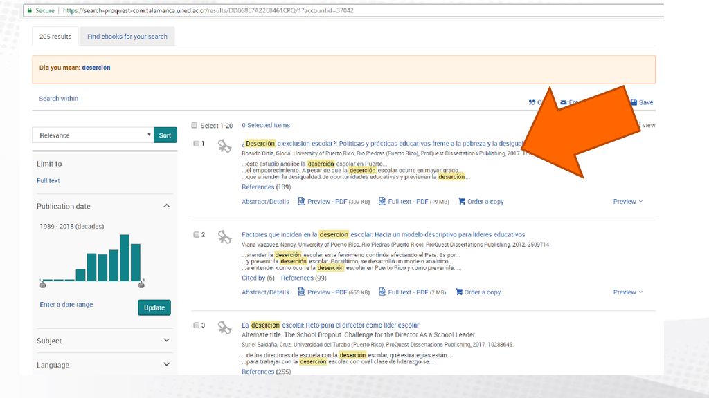Image resolution: width=709 pixels, height=398 pixels.
Task: Open References (139) for result 1
Action: (x=266, y=187)
